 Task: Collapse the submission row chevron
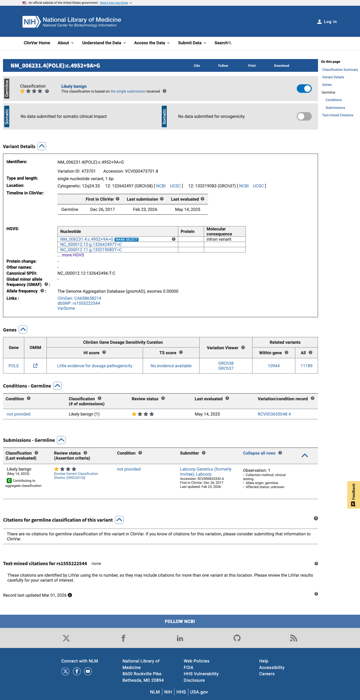(x=304, y=455)
